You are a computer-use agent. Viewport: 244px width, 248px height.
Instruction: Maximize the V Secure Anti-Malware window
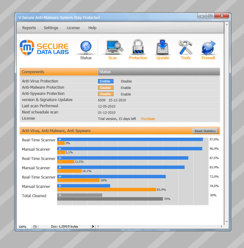click(210, 15)
